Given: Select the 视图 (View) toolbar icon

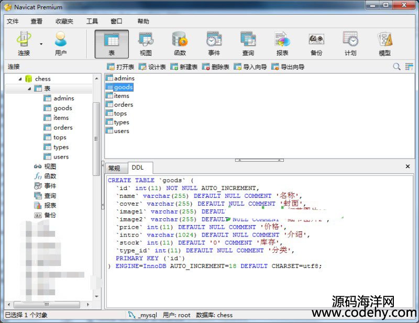Looking at the screenshot, I should pyautogui.click(x=146, y=43).
